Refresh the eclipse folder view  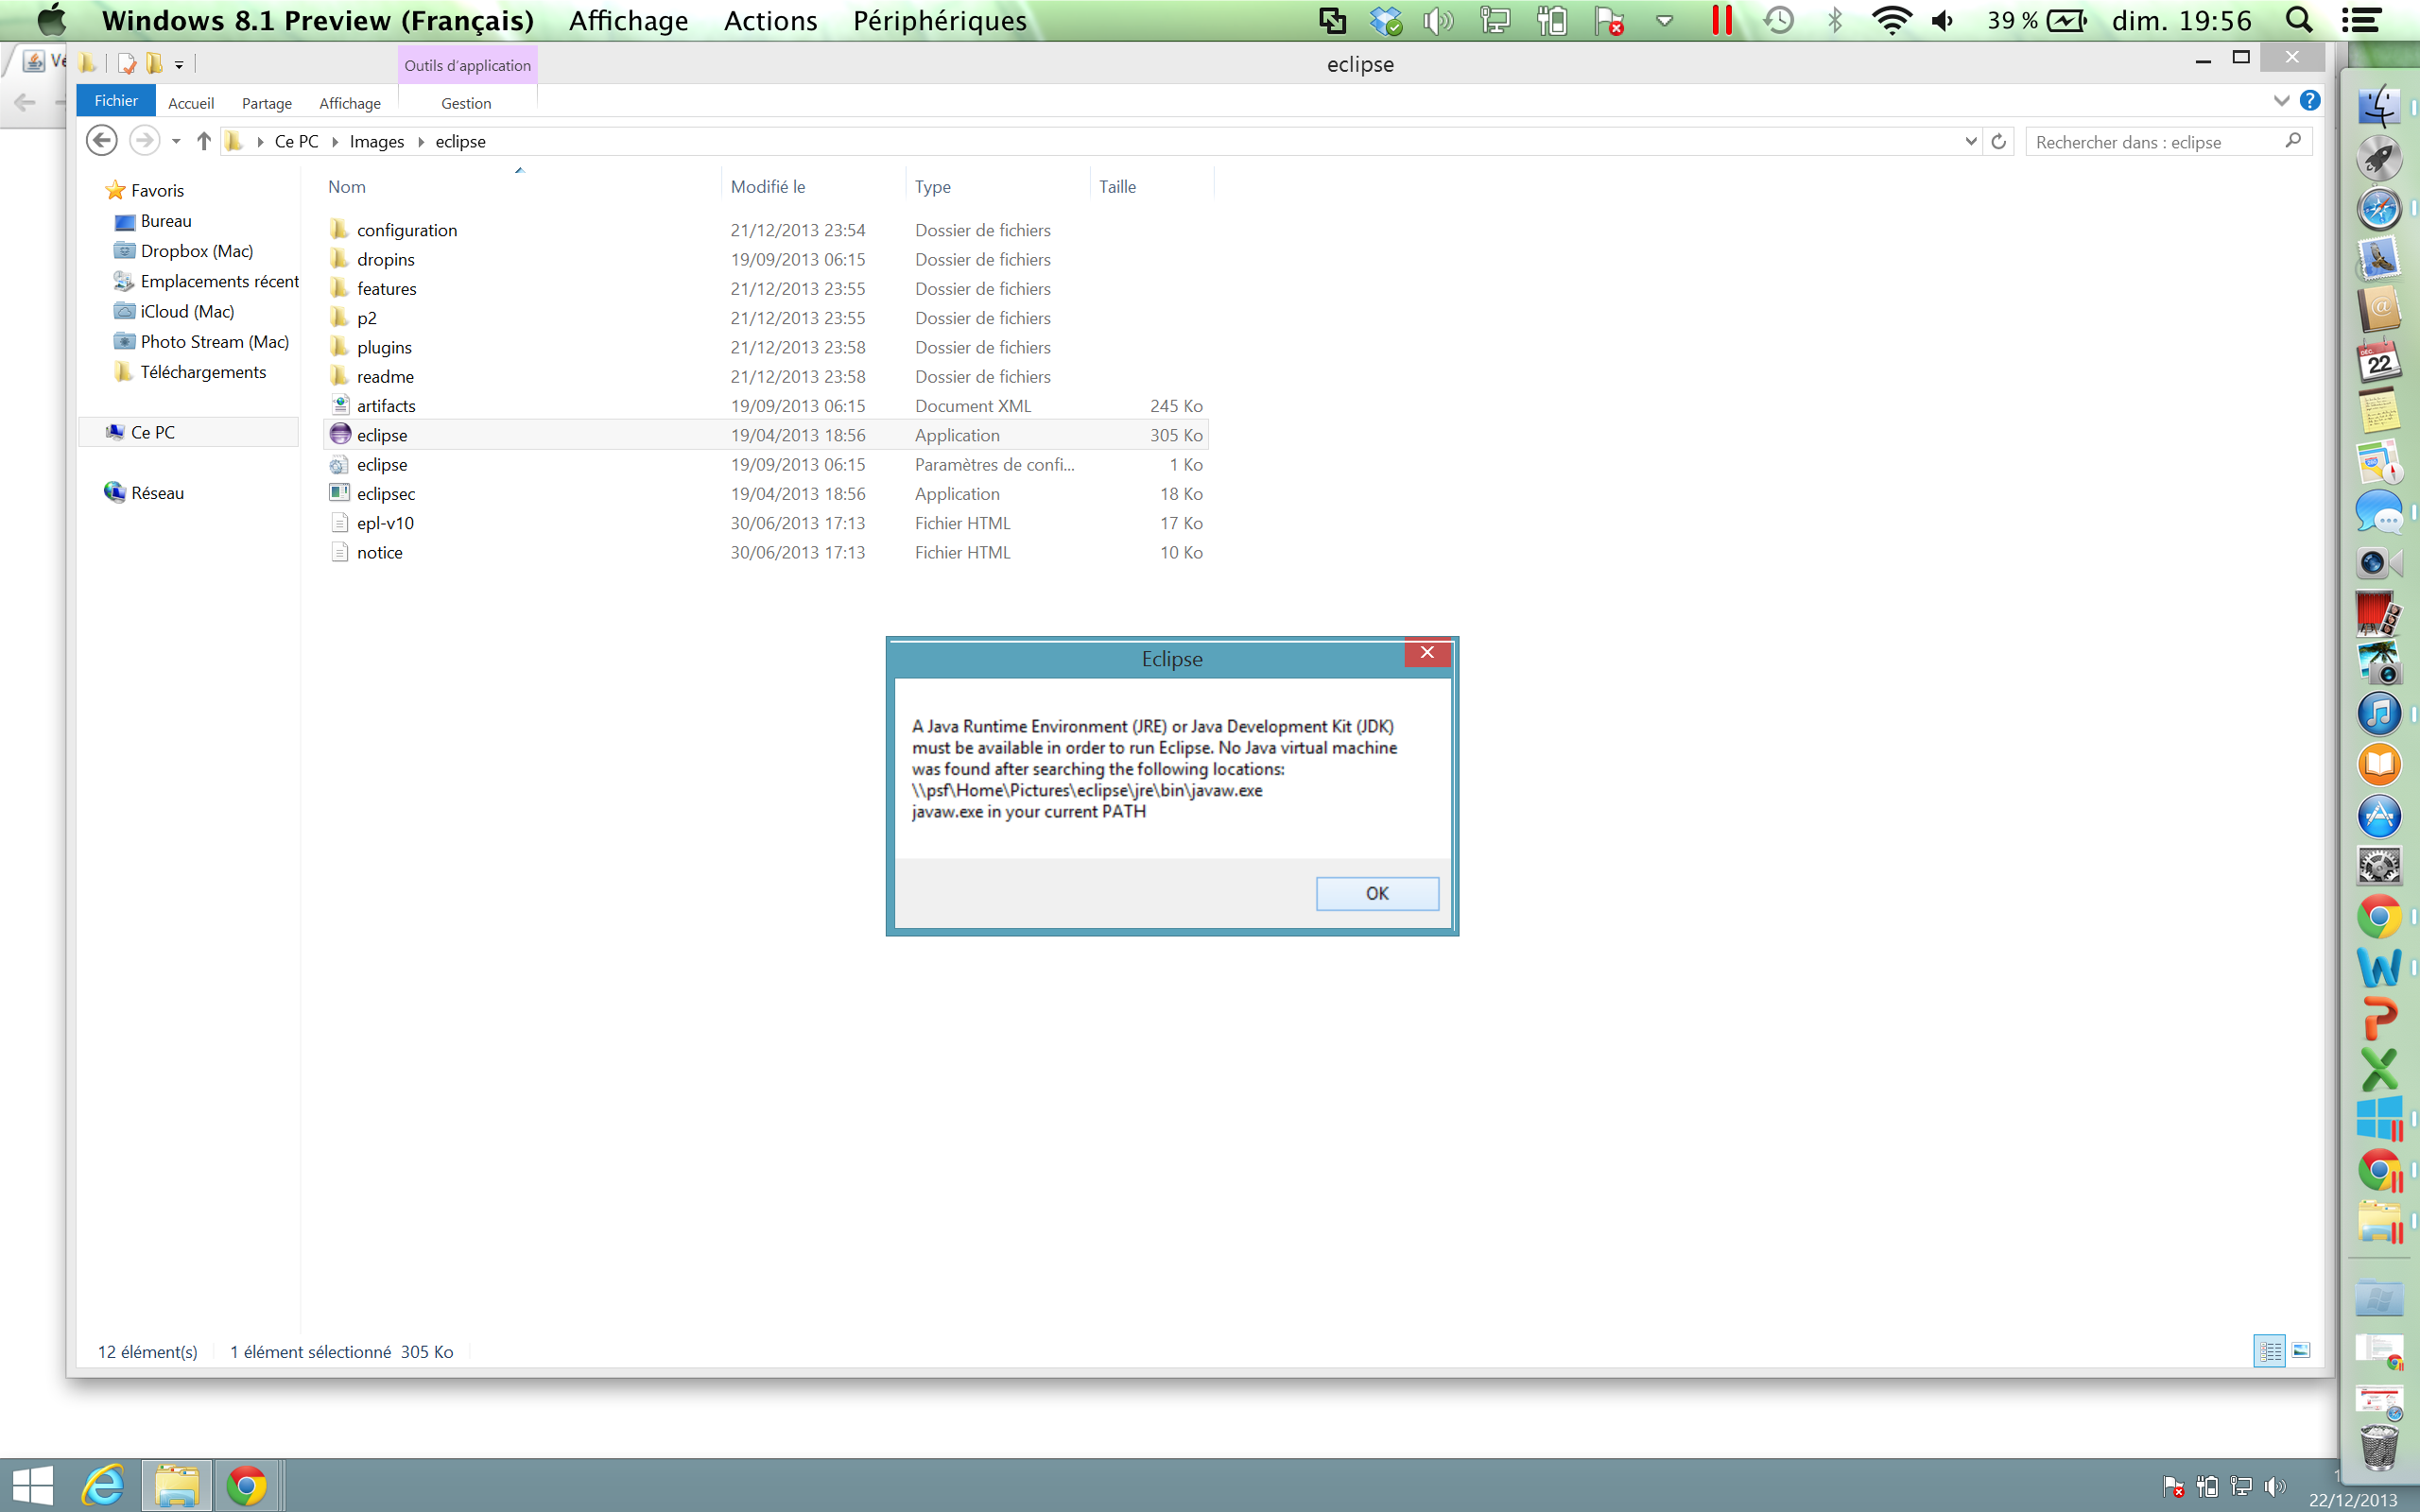click(x=1998, y=141)
